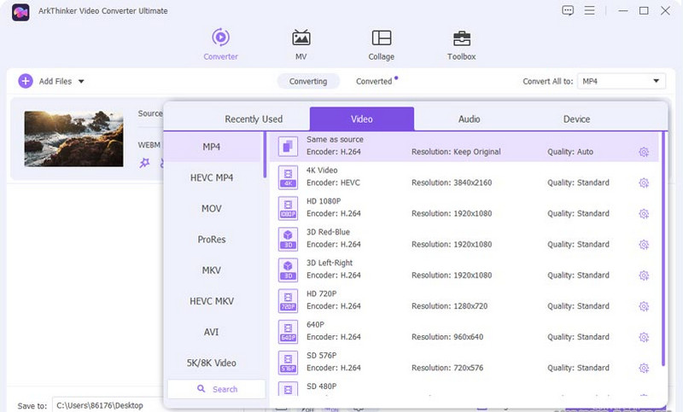683x412 pixels.
Task: Open settings gear for Same as source
Action: click(x=644, y=152)
